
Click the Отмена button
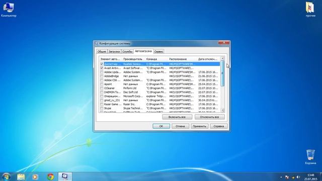(x=180, y=126)
